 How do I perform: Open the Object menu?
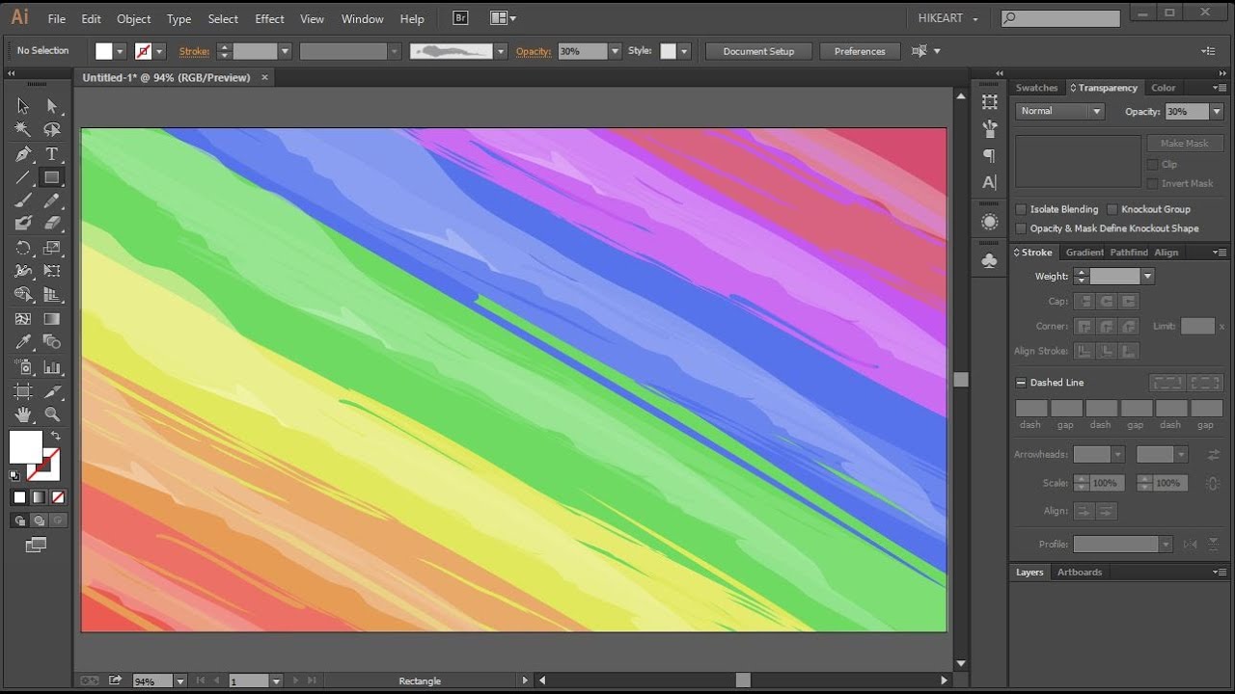click(133, 18)
